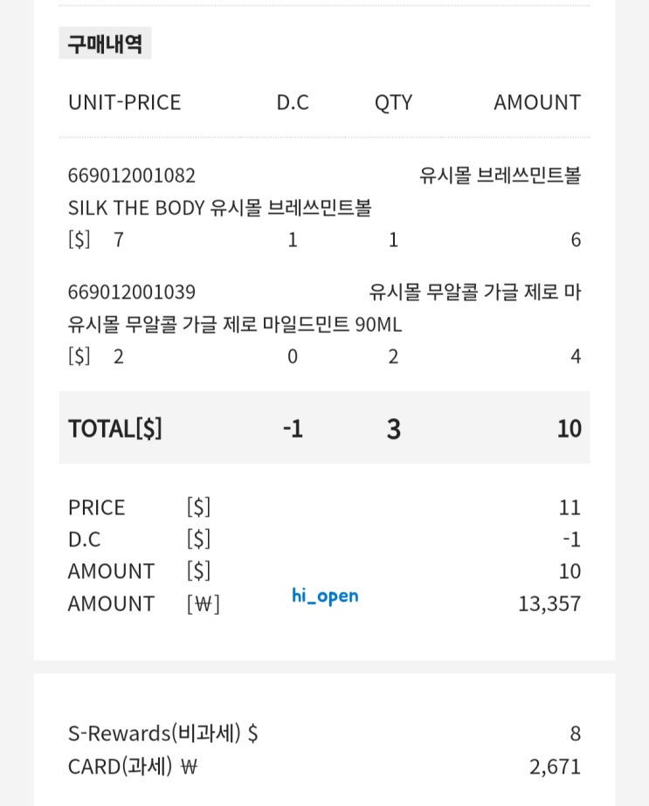Click the S-Rewards amount 8
The image size is (649, 806).
(575, 734)
